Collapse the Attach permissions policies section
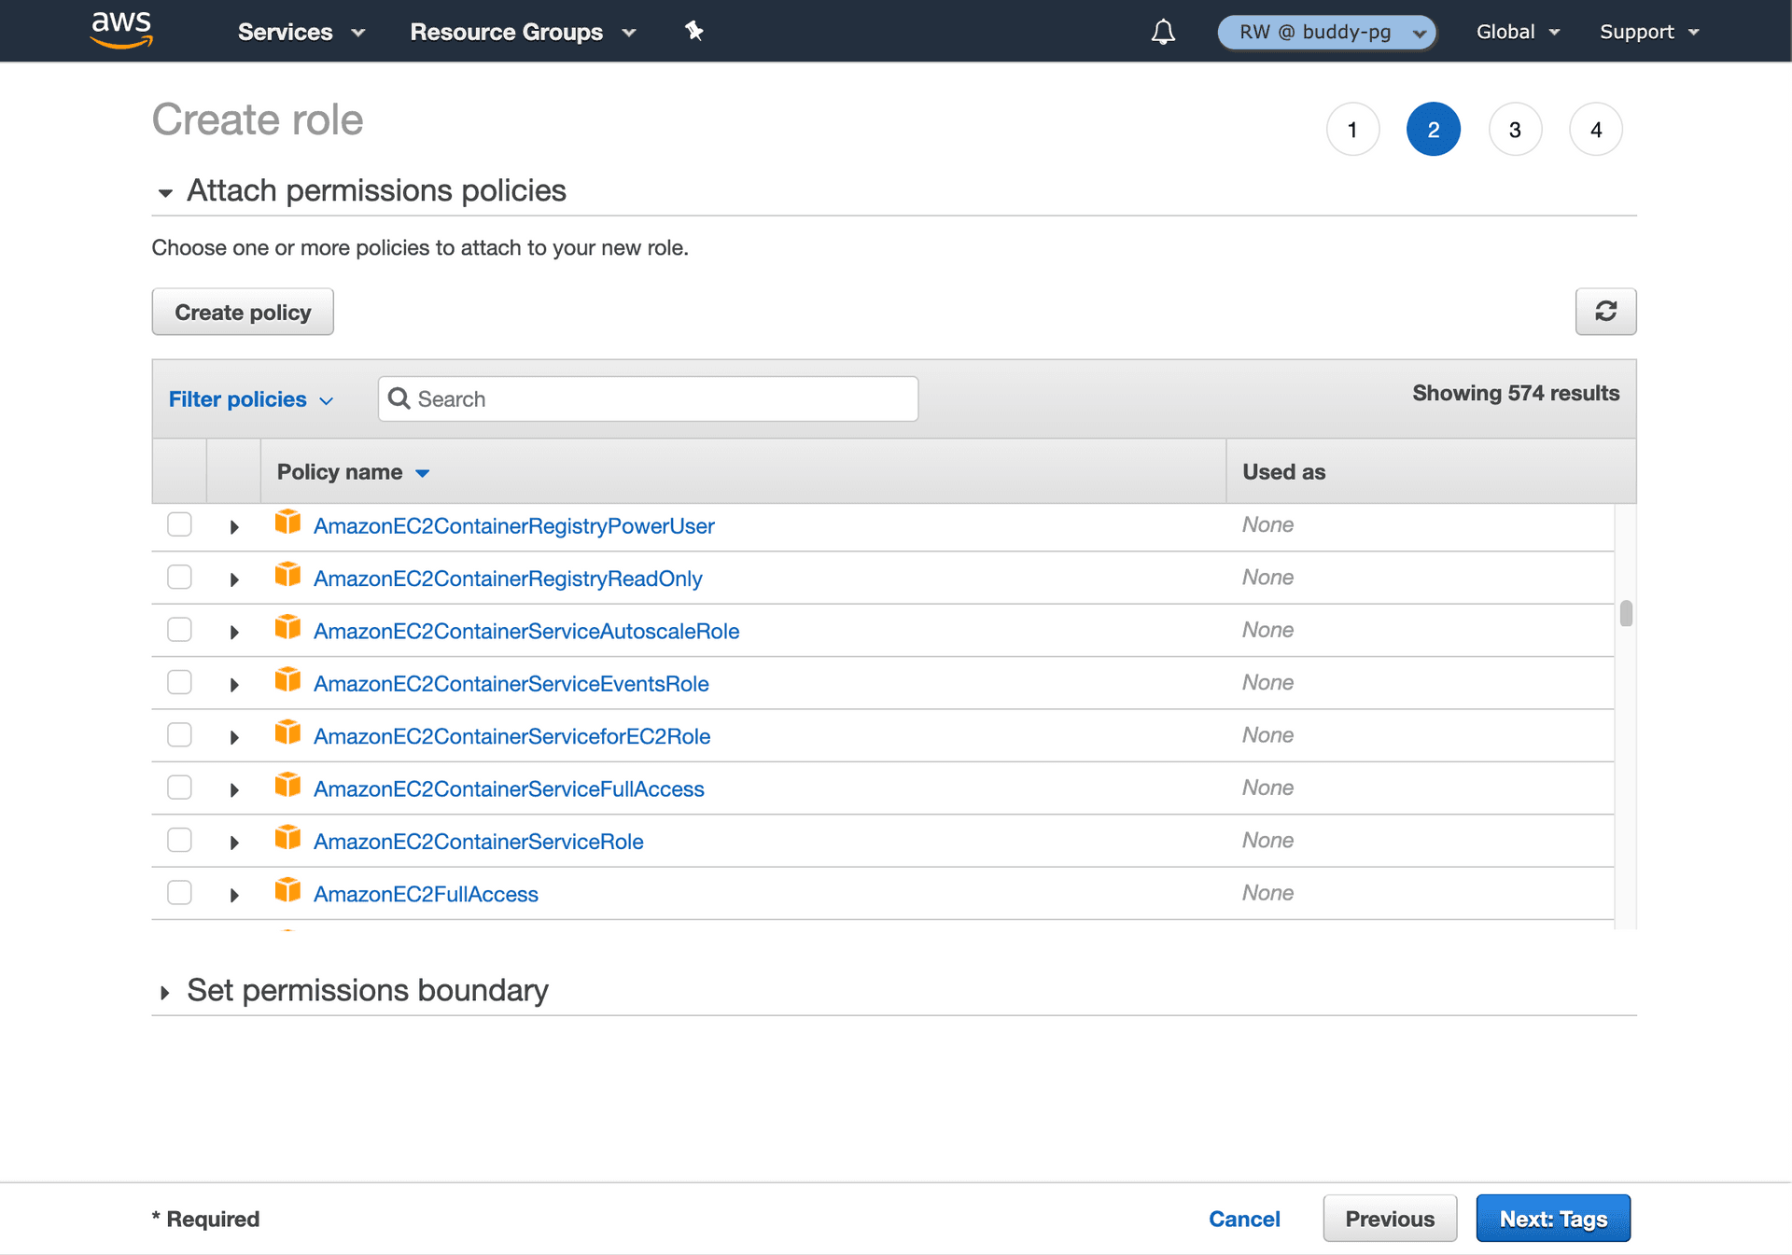 point(165,193)
